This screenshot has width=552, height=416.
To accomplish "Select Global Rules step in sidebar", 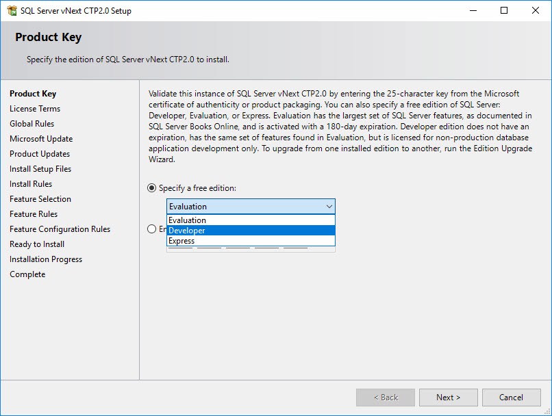I will (32, 124).
